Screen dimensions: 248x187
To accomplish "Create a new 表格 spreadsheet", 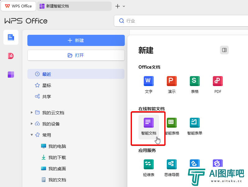I will pos(195,81).
